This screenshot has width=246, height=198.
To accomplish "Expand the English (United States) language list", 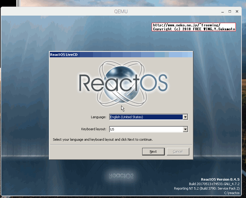I will (x=185, y=117).
